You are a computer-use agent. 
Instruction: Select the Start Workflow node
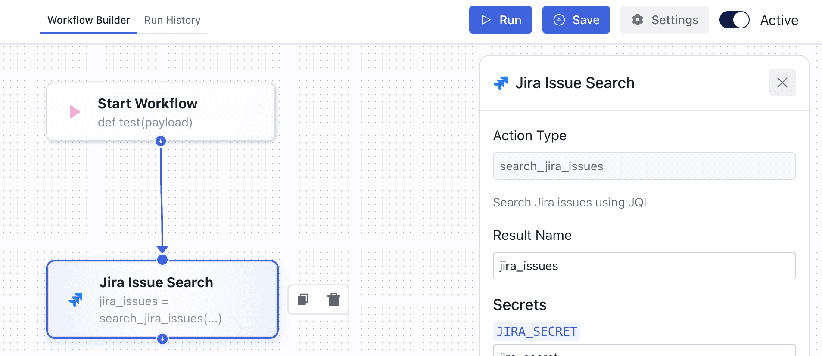[x=161, y=112]
